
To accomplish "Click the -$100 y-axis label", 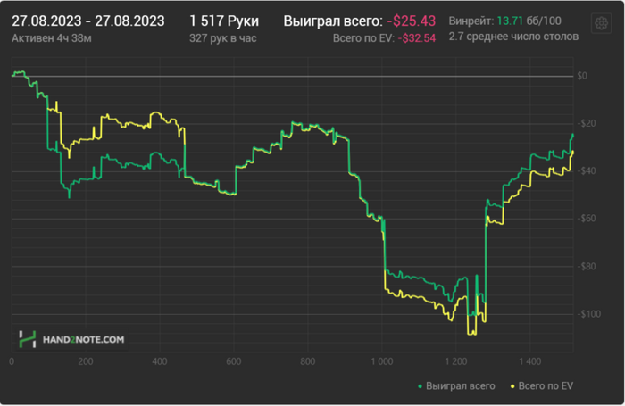I will [588, 314].
